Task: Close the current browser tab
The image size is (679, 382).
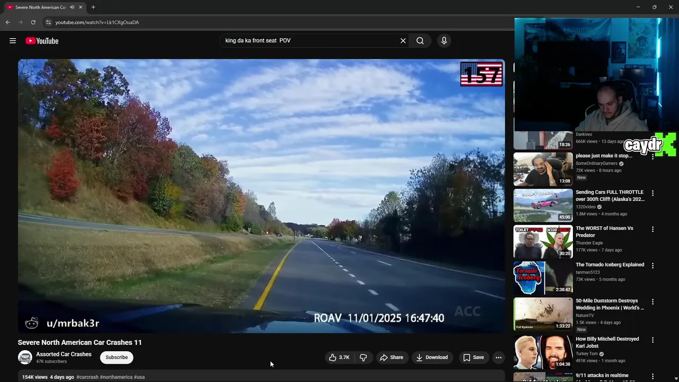Action: click(x=81, y=7)
